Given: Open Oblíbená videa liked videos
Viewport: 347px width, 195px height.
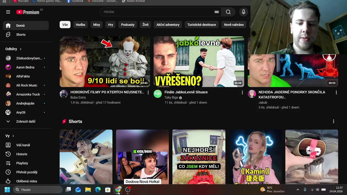Looking at the screenshot, I should tap(26, 181).
